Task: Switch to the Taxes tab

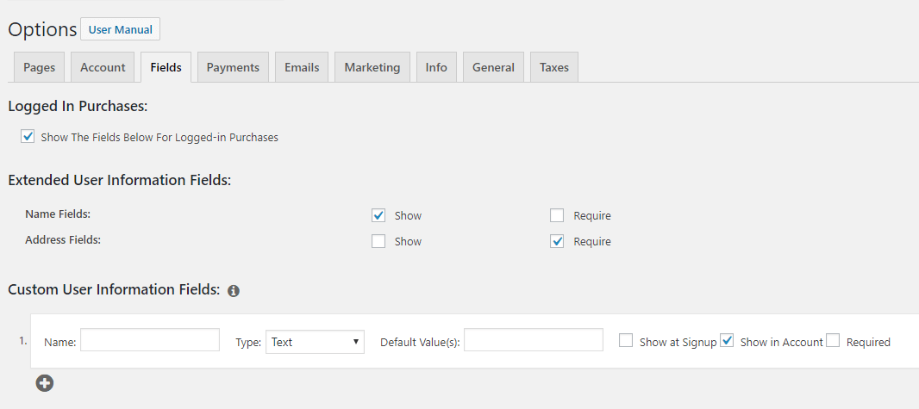Action: coord(553,67)
